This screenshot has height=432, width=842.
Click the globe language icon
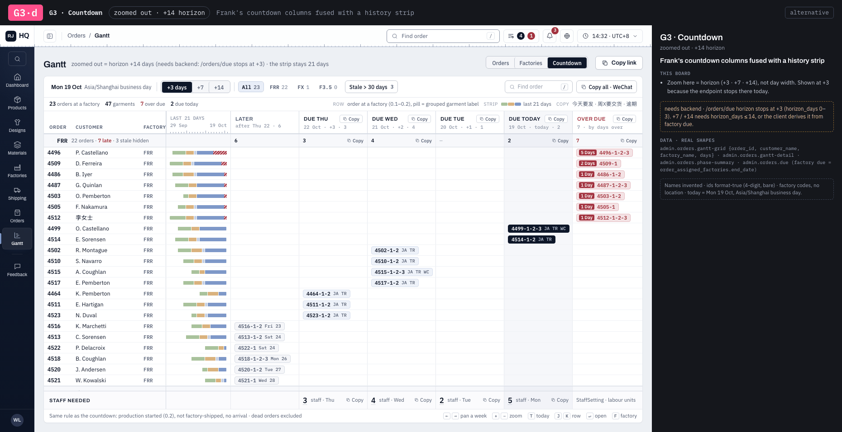(567, 36)
